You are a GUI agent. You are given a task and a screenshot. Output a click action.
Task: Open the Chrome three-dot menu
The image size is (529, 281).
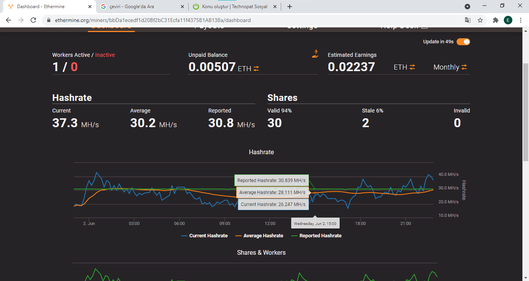coord(520,20)
